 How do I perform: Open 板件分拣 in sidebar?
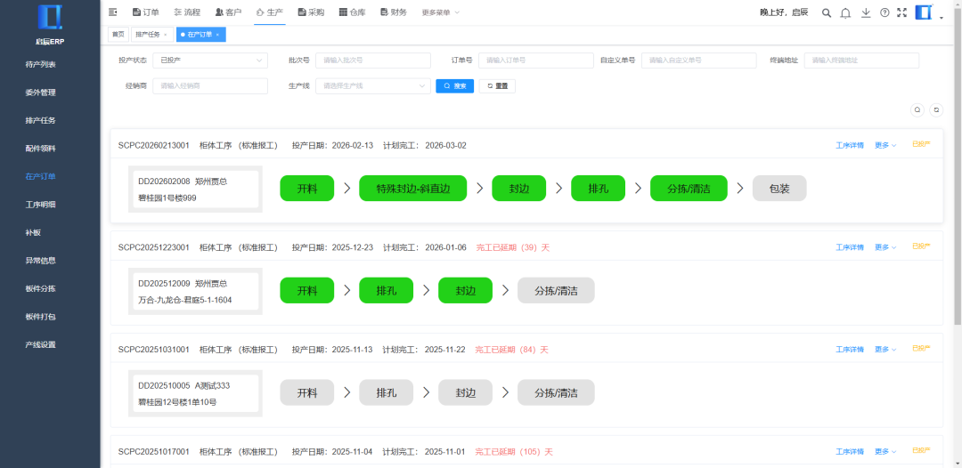pos(40,288)
